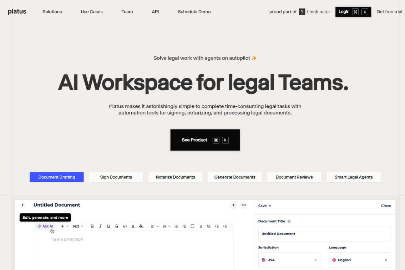Click the Type a paragraph editor area

[x=67, y=239]
